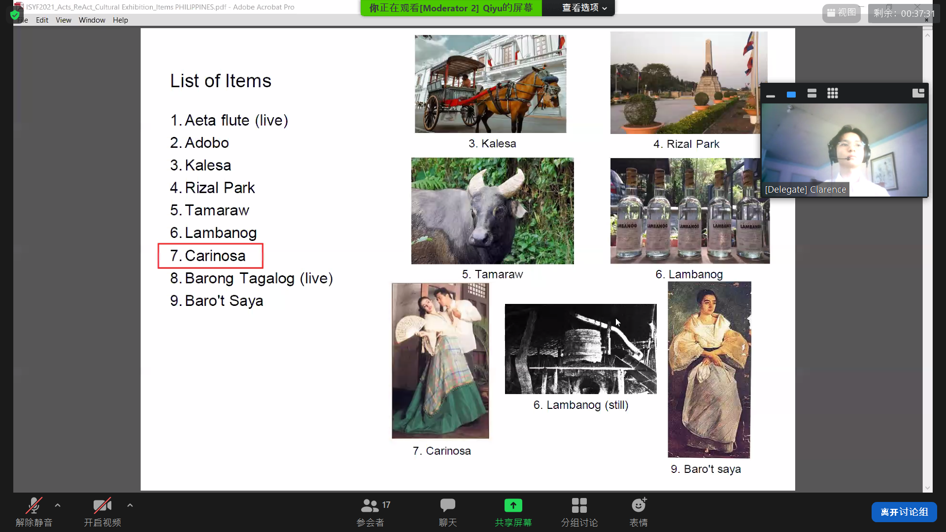Image resolution: width=946 pixels, height=532 pixels.
Task: Click the scroll down arrow of document scrollbar
Action: (927, 488)
